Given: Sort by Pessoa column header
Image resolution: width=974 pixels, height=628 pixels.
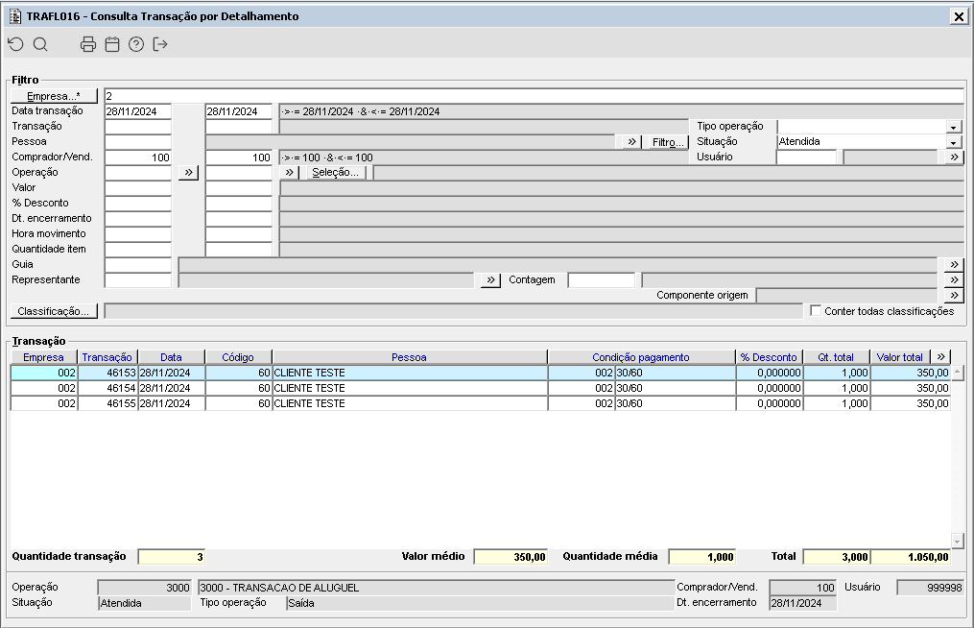Looking at the screenshot, I should [x=410, y=357].
